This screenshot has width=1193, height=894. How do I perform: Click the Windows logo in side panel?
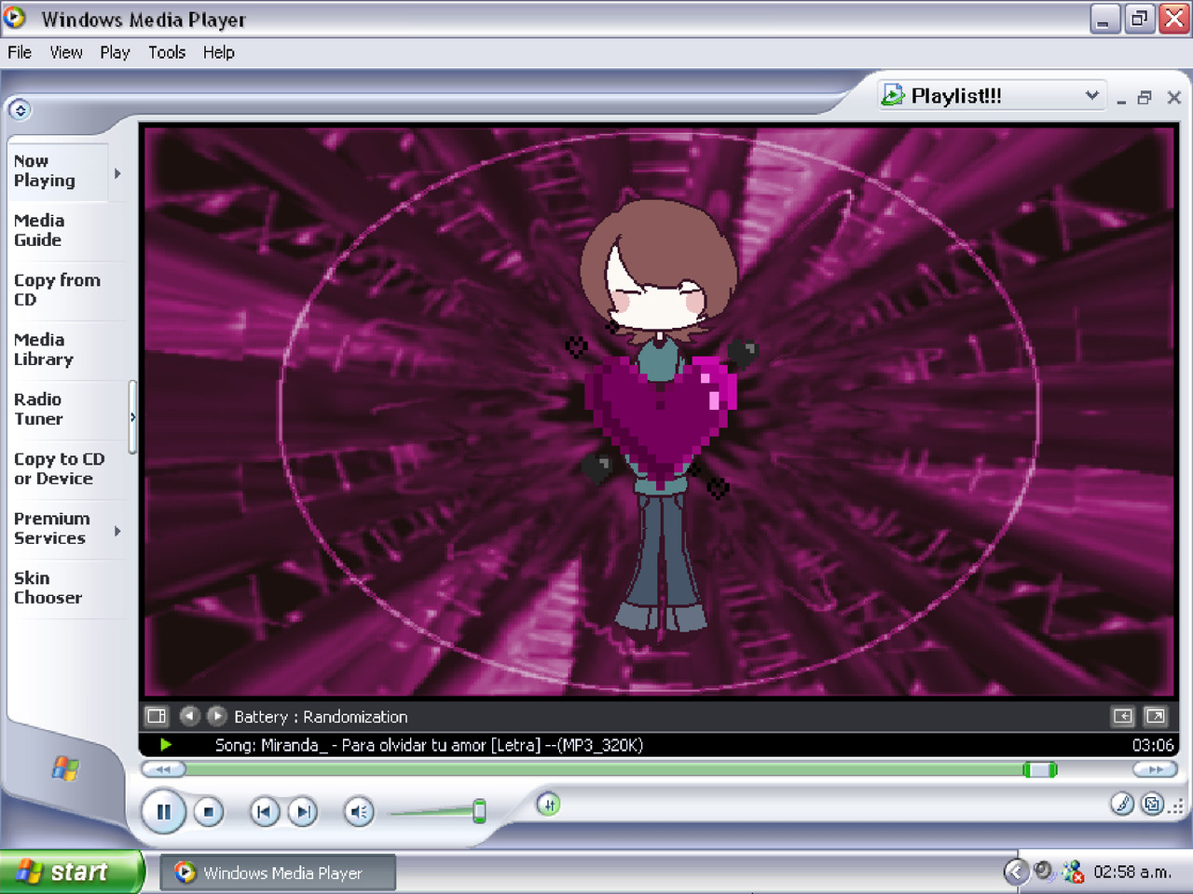tap(65, 768)
